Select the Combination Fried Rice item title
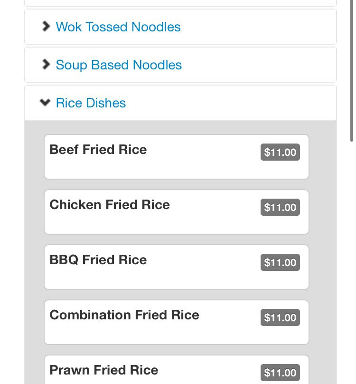The image size is (356, 384). [124, 315]
